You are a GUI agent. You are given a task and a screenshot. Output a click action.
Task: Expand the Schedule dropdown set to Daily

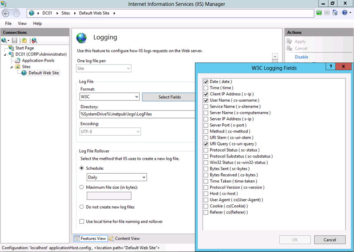pos(117,177)
